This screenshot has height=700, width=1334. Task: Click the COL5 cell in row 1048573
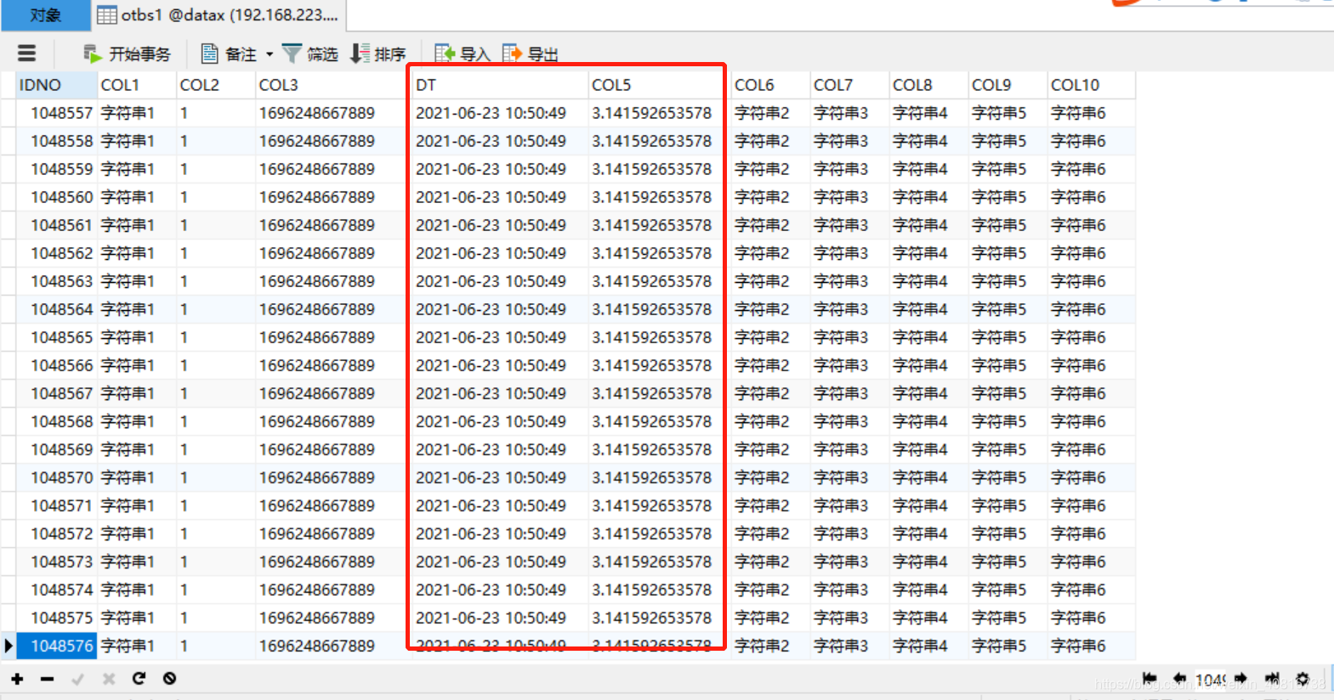point(659,562)
